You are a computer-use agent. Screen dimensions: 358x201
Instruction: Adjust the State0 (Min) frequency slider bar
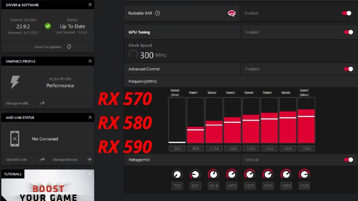(x=177, y=120)
